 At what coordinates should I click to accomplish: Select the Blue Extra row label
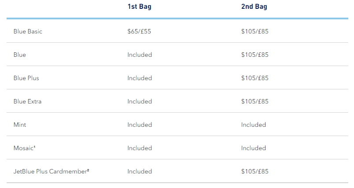coord(28,102)
